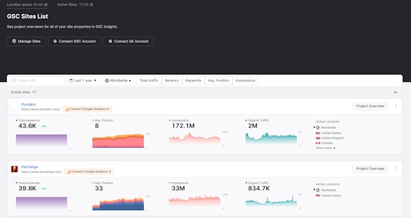Open Project Overview for Pechanga
411x218 pixels.
[x=370, y=168]
